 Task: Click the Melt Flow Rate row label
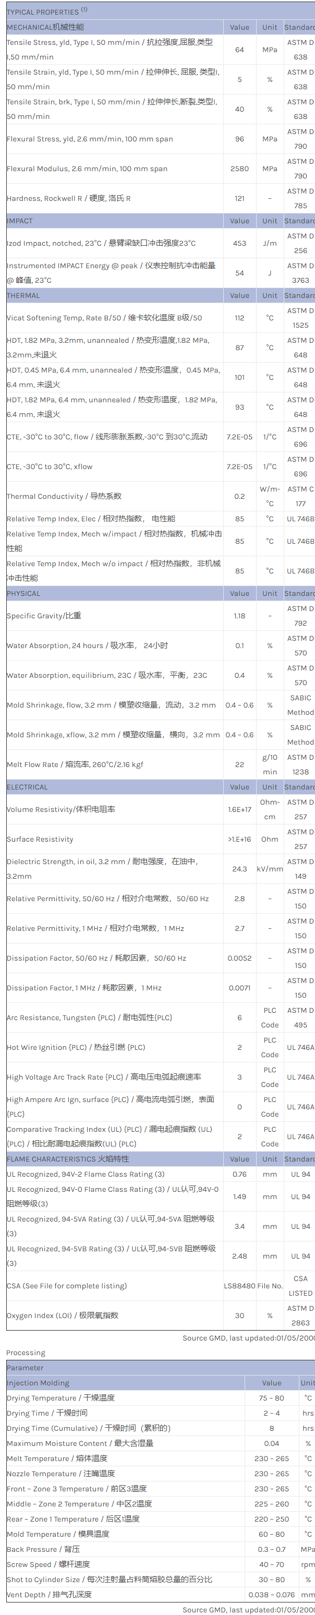pyautogui.click(x=75, y=764)
